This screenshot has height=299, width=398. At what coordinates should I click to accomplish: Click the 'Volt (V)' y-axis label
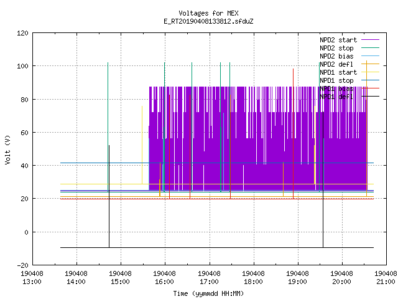click(x=7, y=149)
